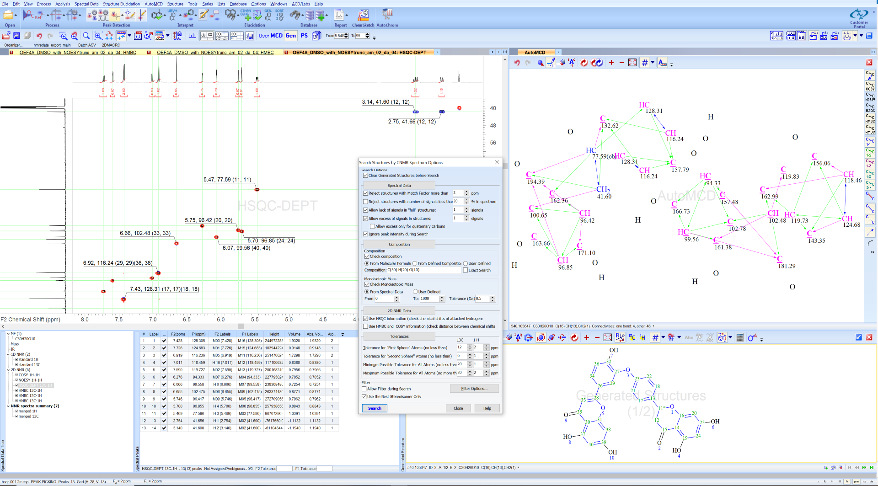Expand the Composition section header
Screen dimensions: 878x486
tap(399, 245)
